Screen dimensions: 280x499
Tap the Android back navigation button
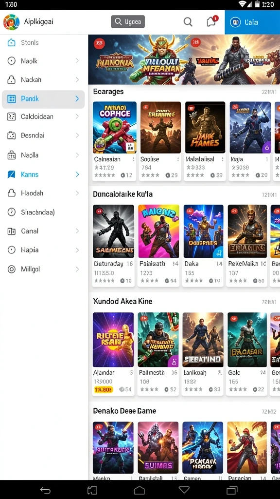click(45, 490)
